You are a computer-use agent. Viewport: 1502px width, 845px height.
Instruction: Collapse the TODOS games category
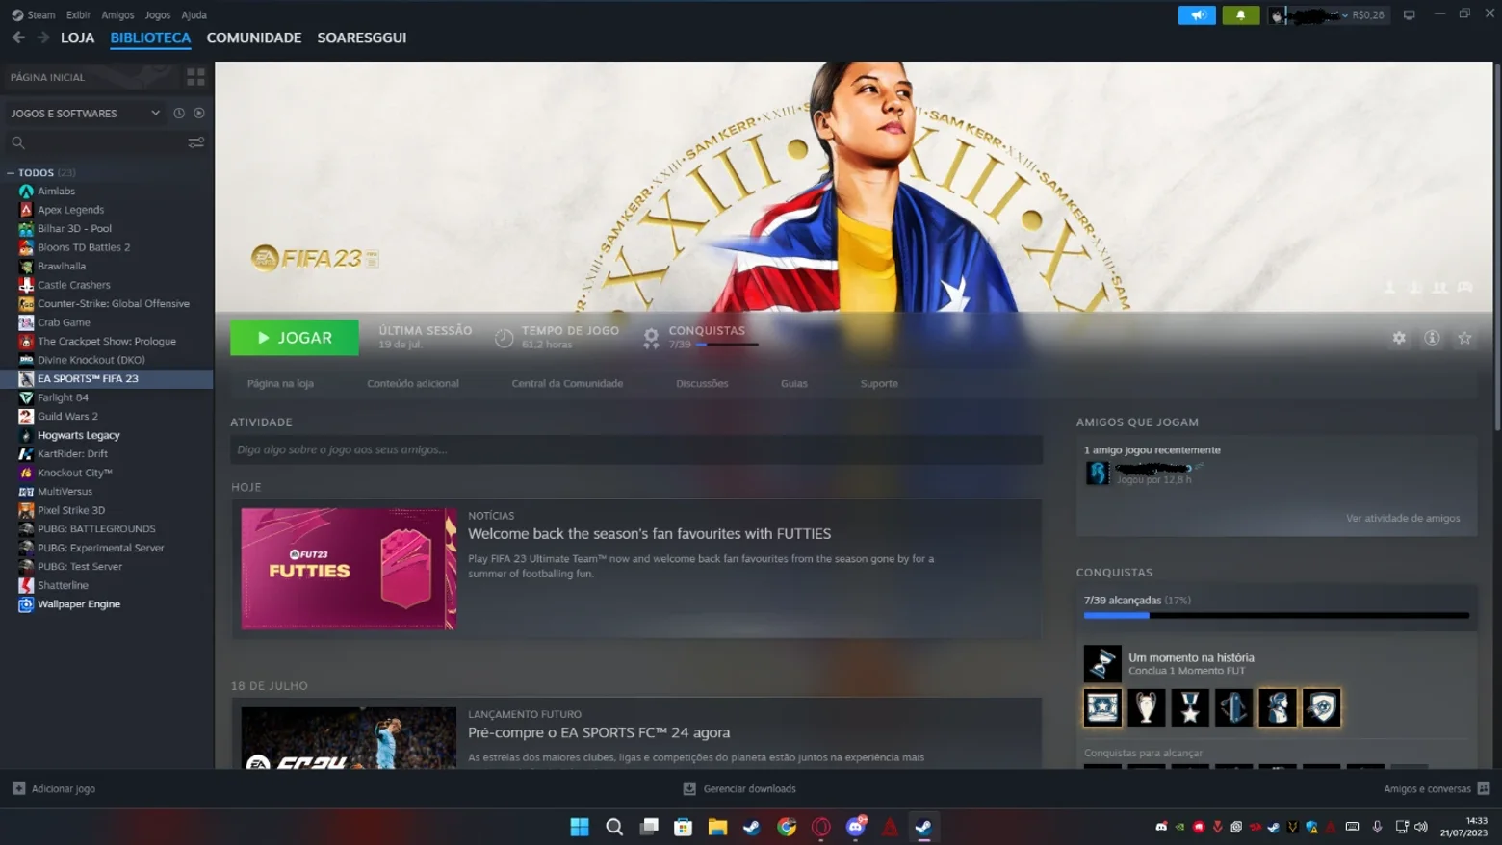11,173
